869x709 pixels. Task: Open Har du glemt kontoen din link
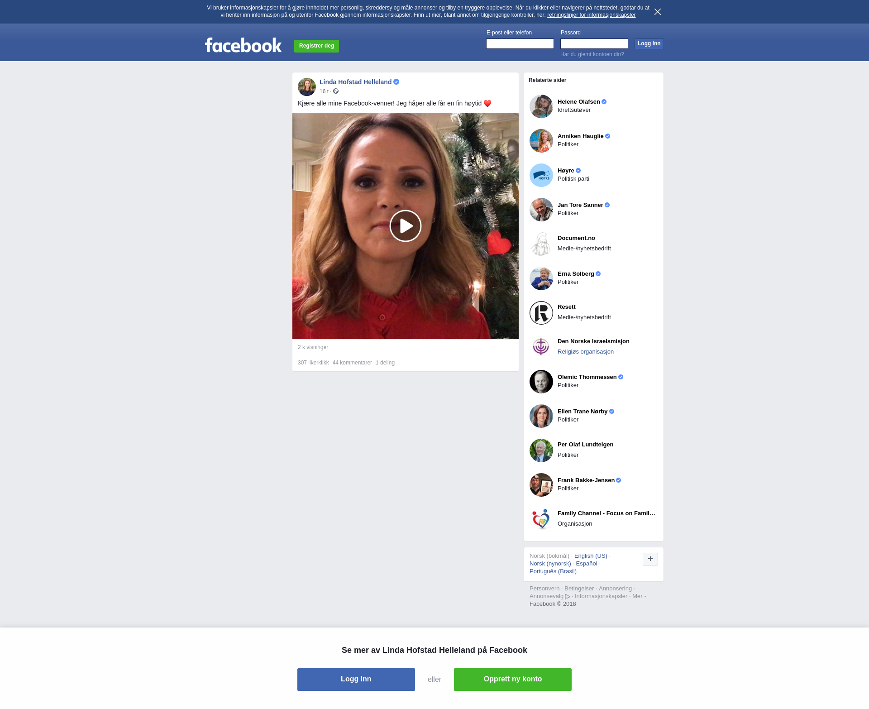pos(592,54)
